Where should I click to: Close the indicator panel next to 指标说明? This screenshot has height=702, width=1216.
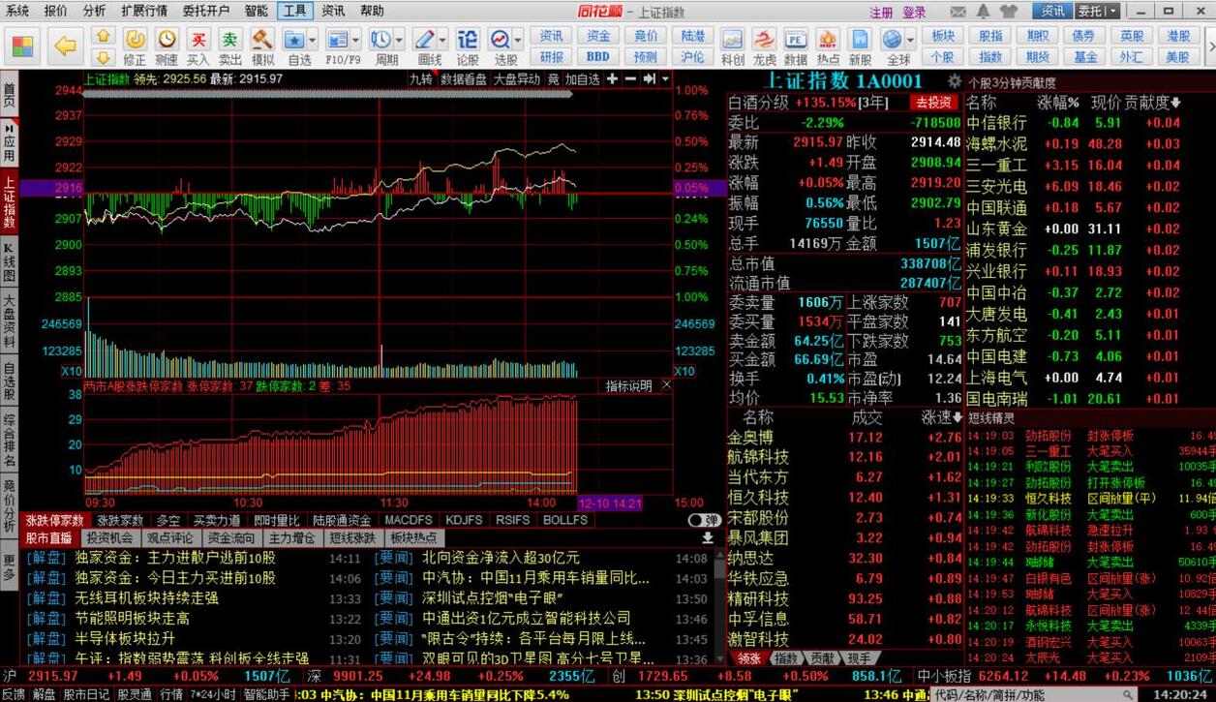pyautogui.click(x=666, y=385)
